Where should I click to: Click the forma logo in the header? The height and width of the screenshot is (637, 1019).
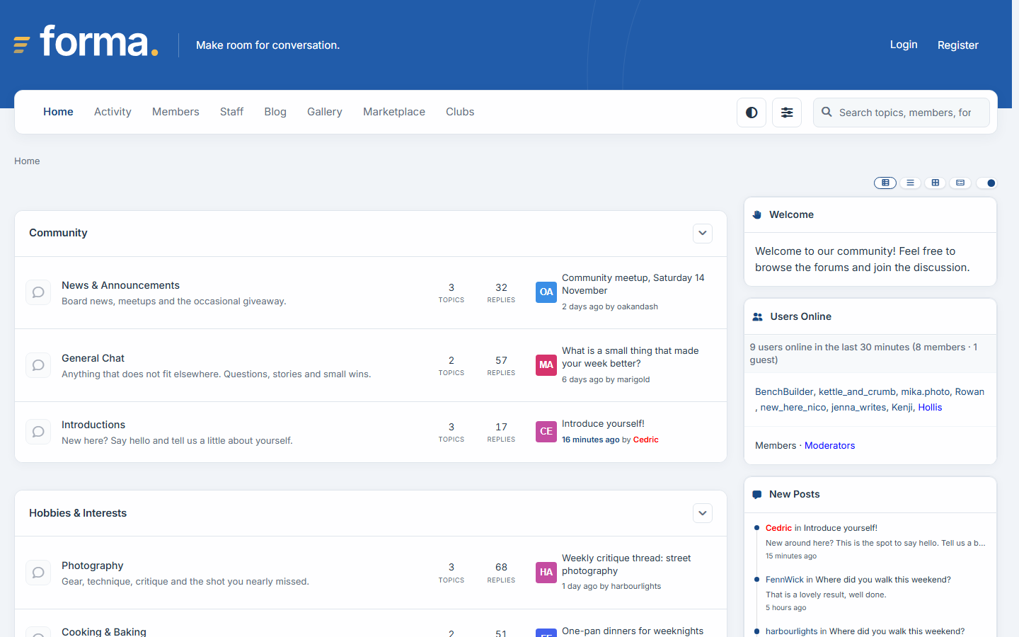coord(86,42)
